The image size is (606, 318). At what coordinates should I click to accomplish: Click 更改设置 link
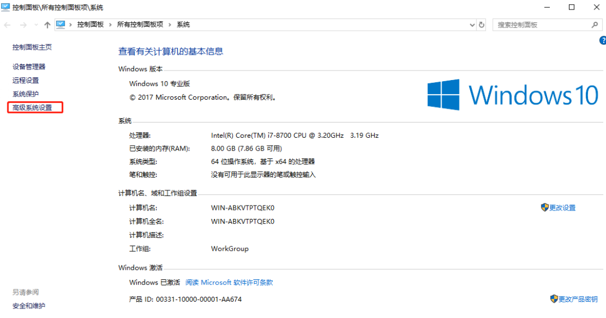click(x=562, y=208)
